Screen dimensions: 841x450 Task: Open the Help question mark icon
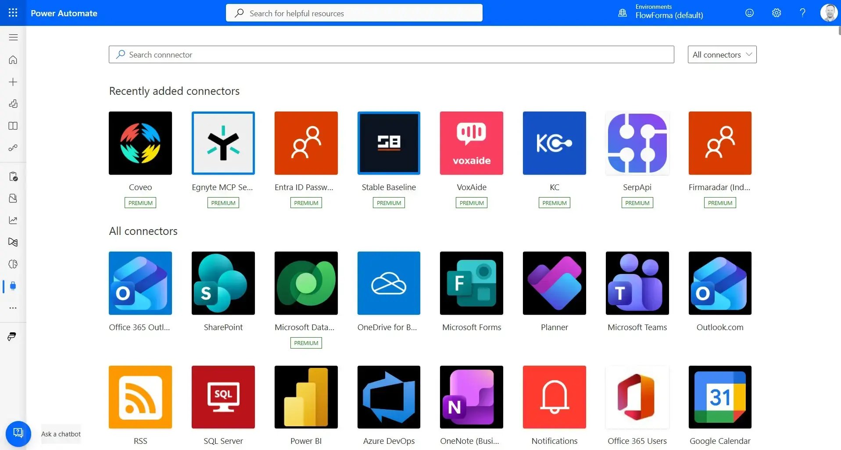802,13
